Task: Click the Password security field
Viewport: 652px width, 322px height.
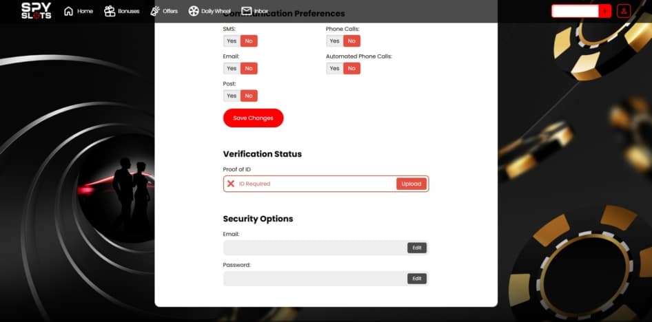Action: tap(325, 279)
